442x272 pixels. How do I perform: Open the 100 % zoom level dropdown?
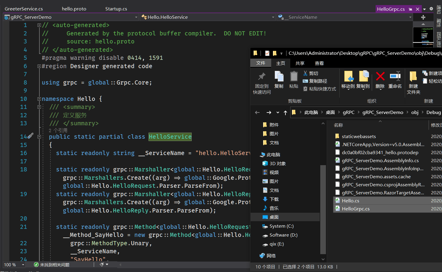coord(23,265)
